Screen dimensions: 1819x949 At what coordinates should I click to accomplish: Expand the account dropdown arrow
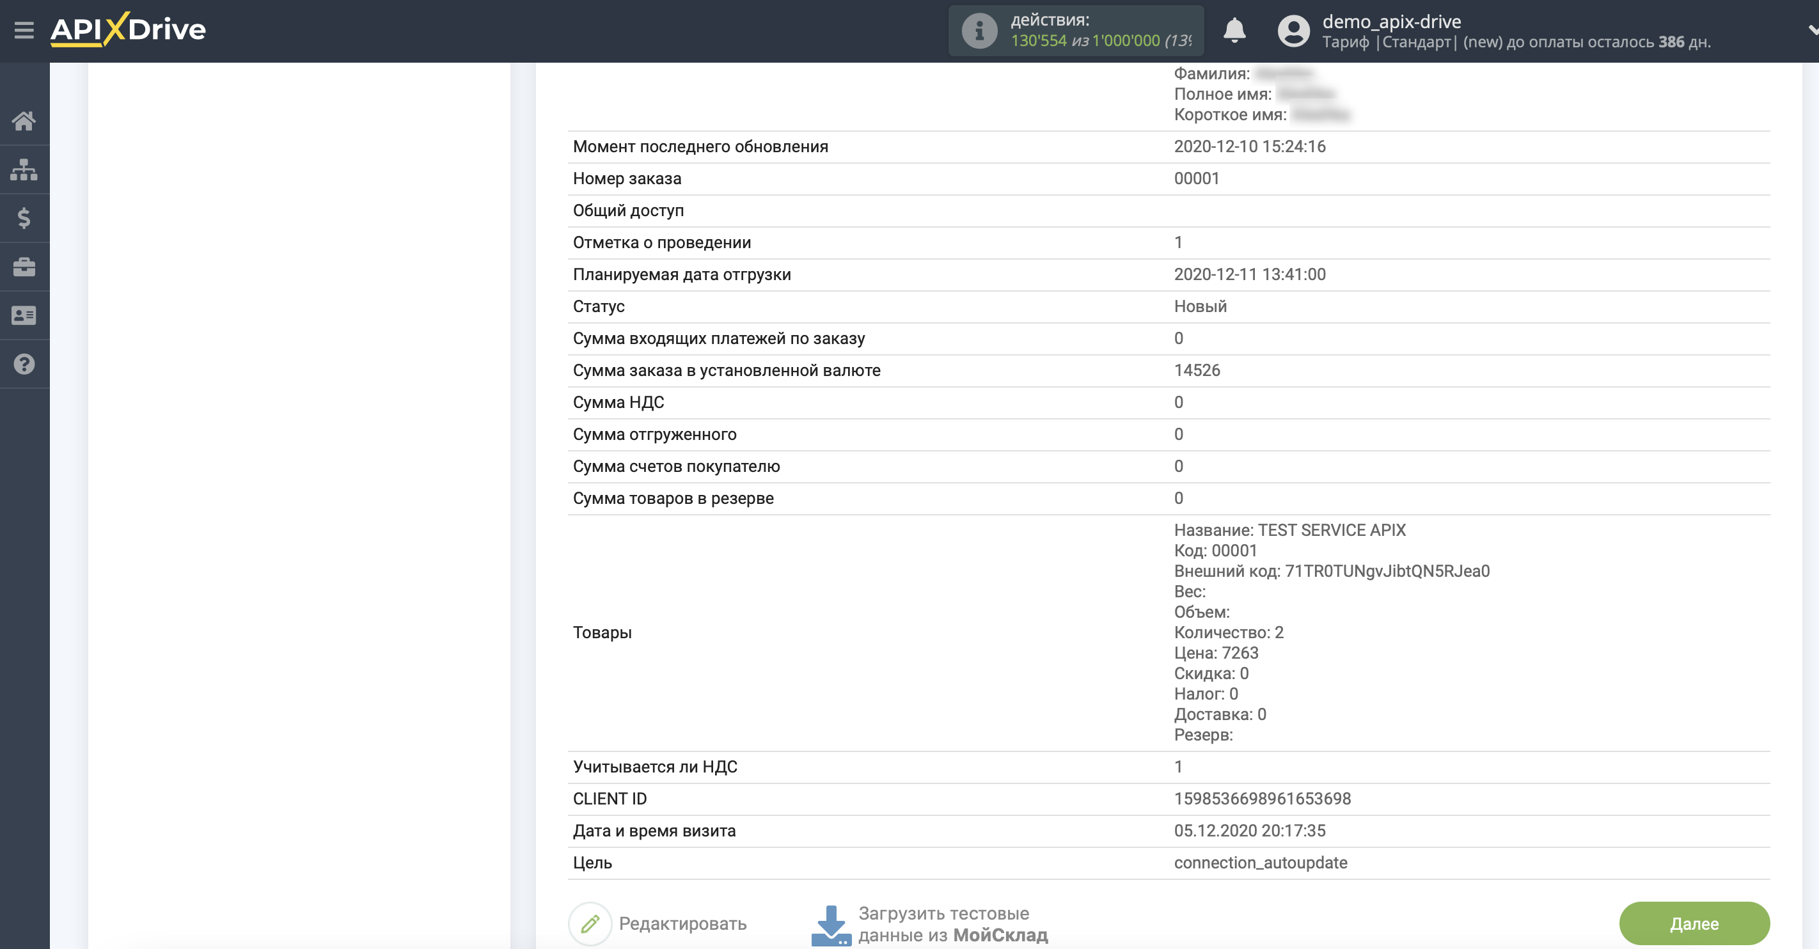tap(1812, 30)
